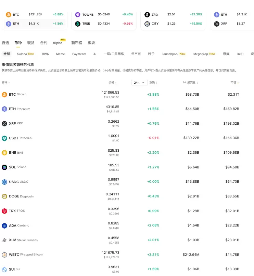Sort table by 市值 column
Image resolution: width=254 pixels, height=276 pixels.
pos(234,83)
